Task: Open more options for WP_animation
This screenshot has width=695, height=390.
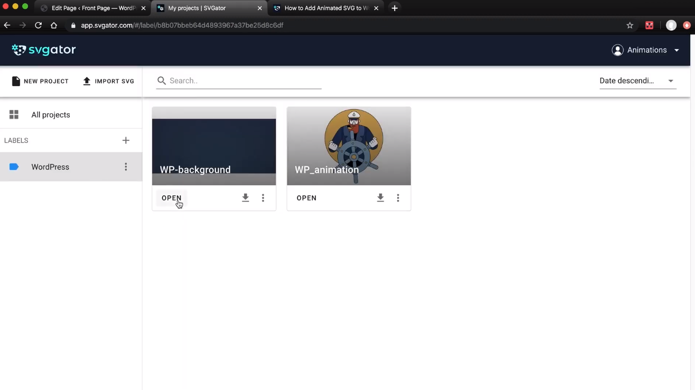Action: coord(398,198)
